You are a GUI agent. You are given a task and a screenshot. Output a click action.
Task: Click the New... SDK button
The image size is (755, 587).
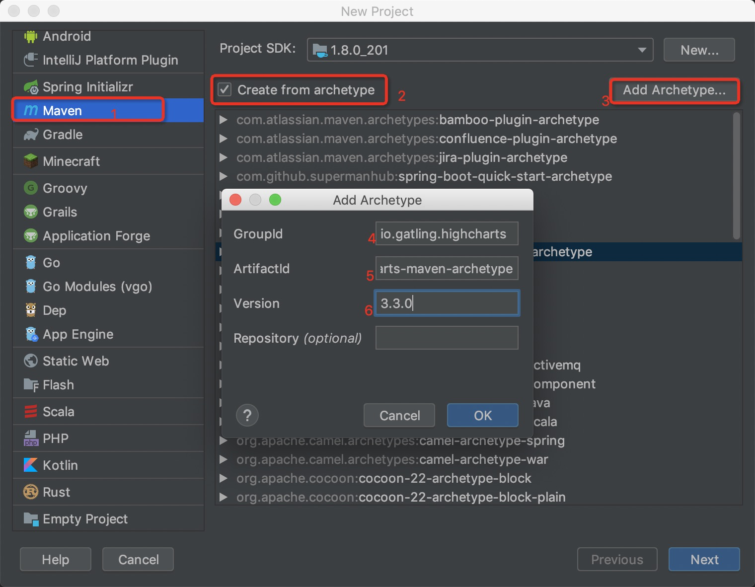click(699, 50)
